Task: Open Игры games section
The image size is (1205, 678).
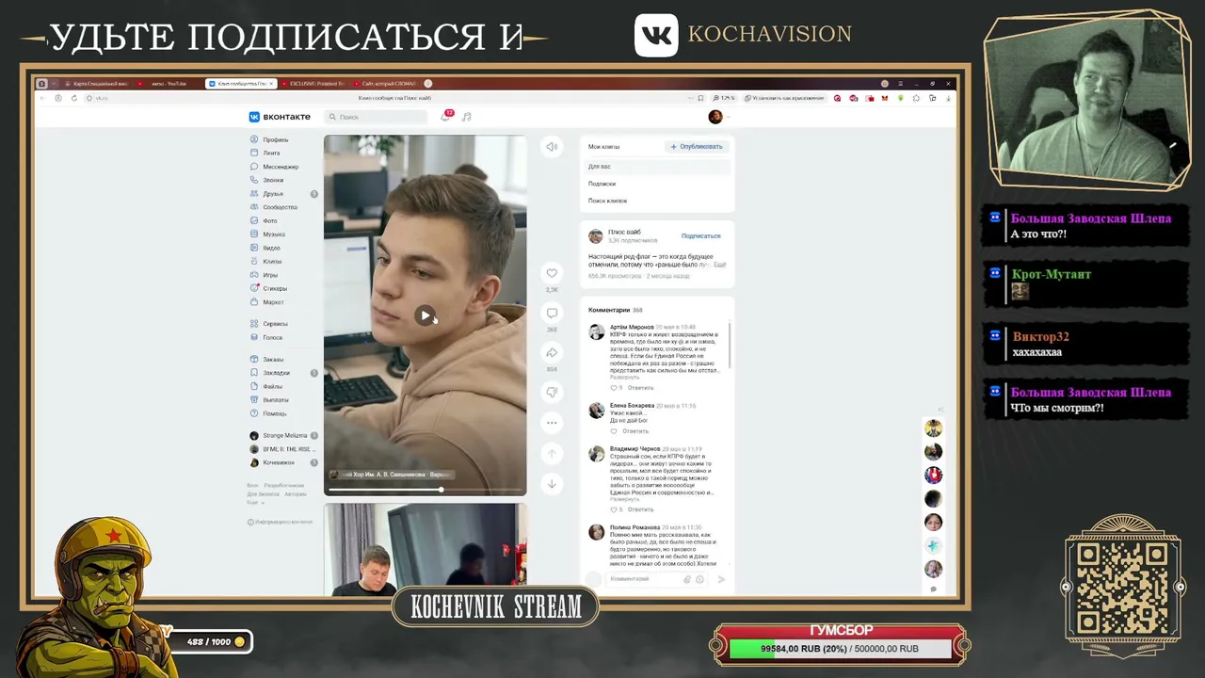Action: 270,275
